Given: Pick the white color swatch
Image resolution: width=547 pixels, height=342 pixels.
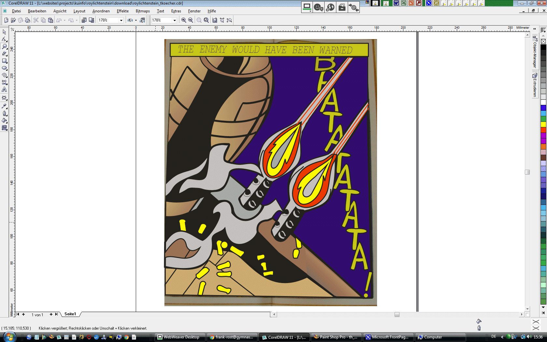Looking at the screenshot, I should 543,103.
